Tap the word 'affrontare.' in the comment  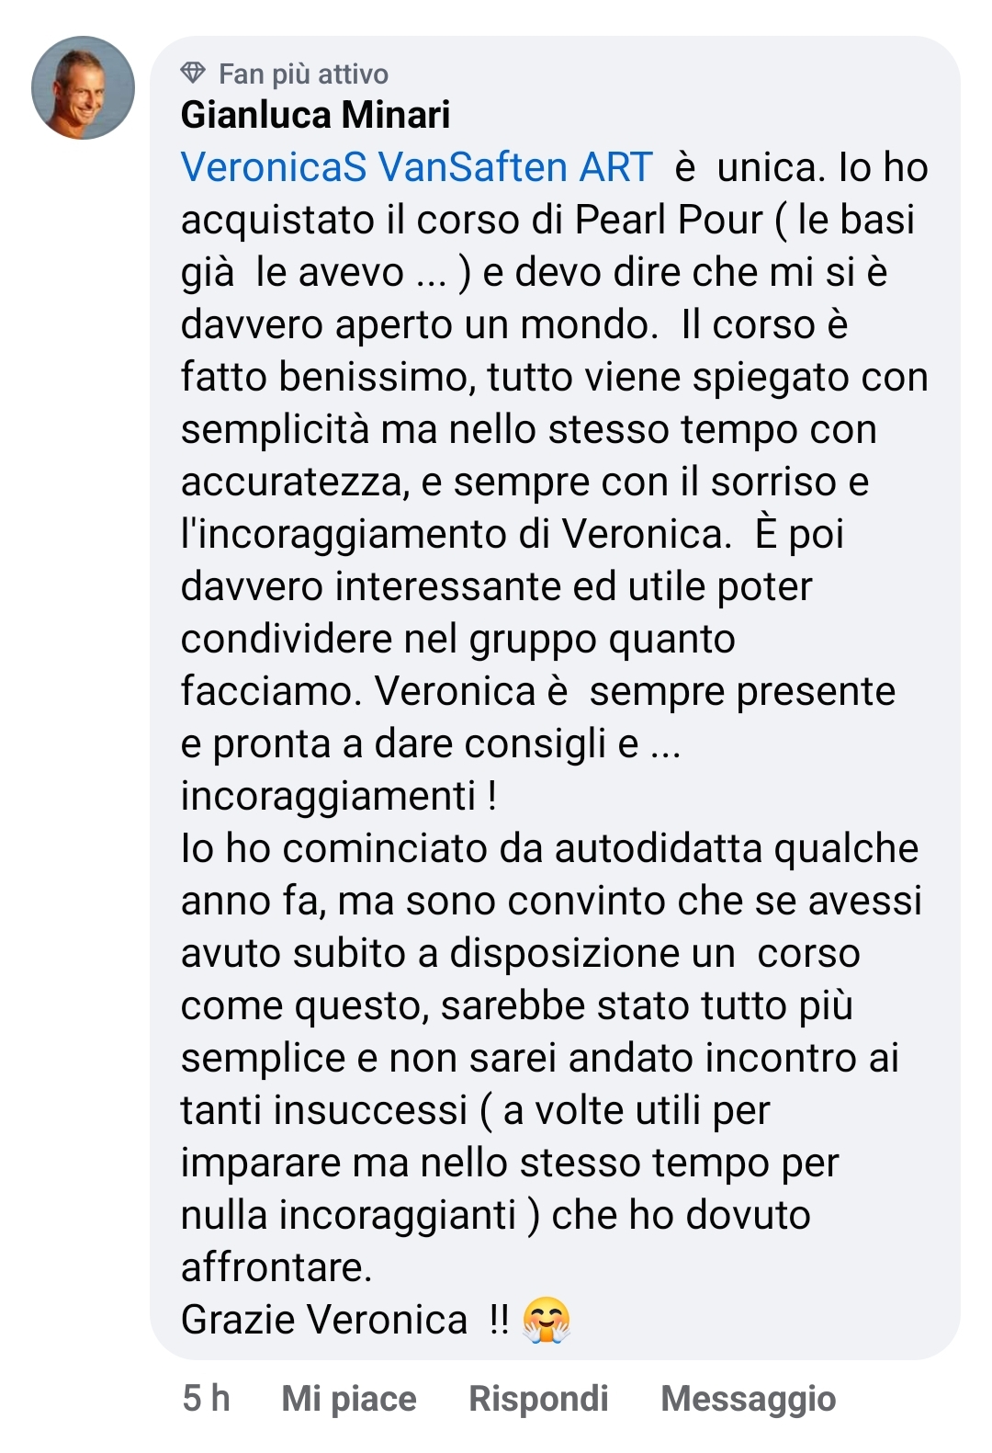coord(276,1268)
